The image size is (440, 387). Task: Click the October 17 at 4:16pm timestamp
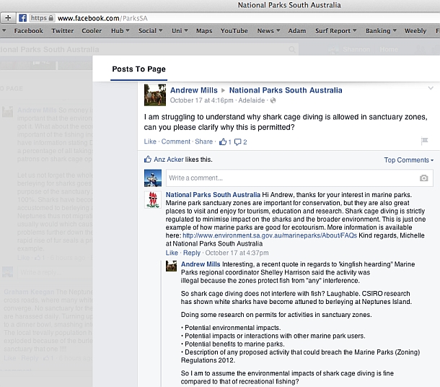201,100
